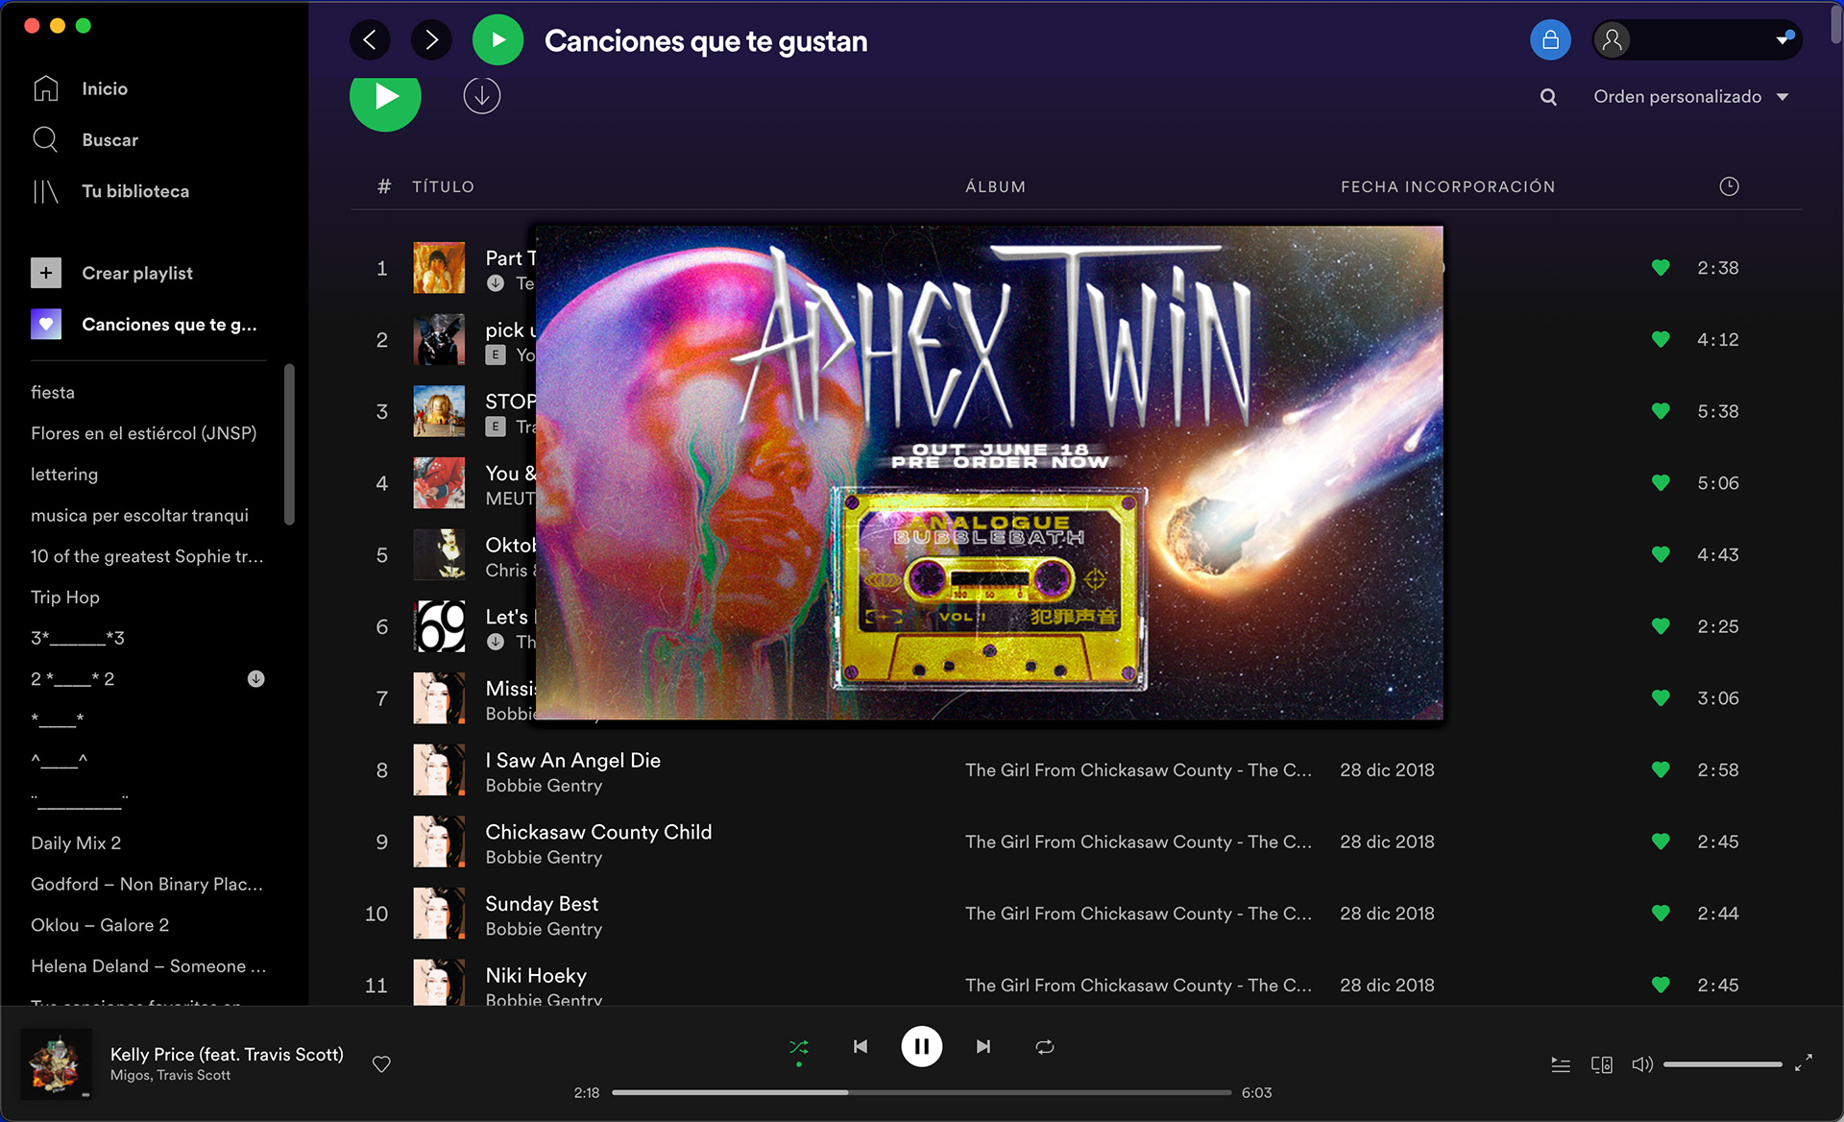Open Migos artist link in player
The height and width of the screenshot is (1122, 1844).
pos(130,1076)
